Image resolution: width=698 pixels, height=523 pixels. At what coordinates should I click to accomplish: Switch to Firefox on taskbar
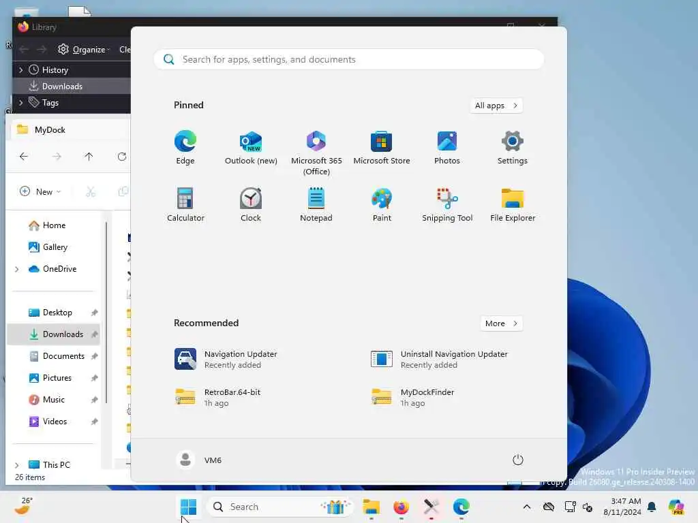point(401,507)
